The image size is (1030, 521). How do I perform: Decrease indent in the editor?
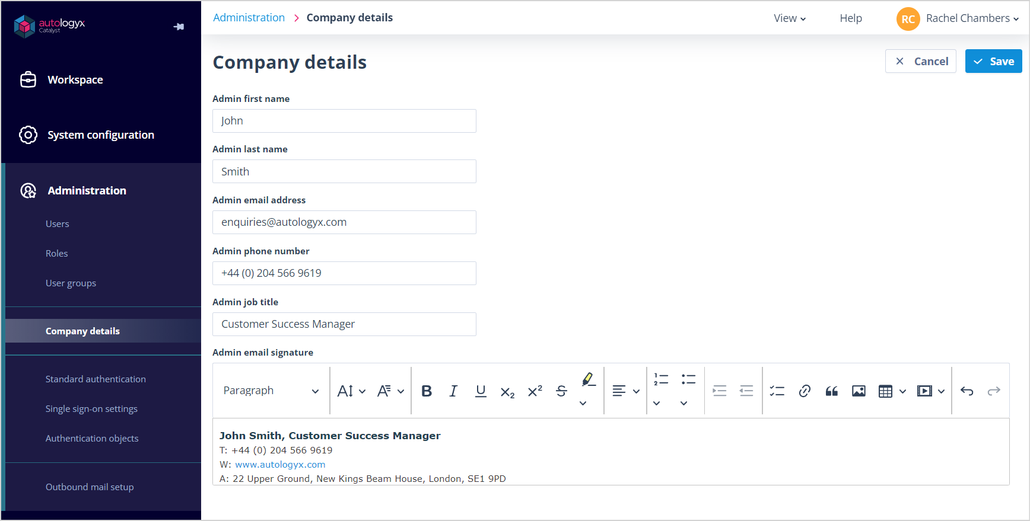click(x=746, y=391)
